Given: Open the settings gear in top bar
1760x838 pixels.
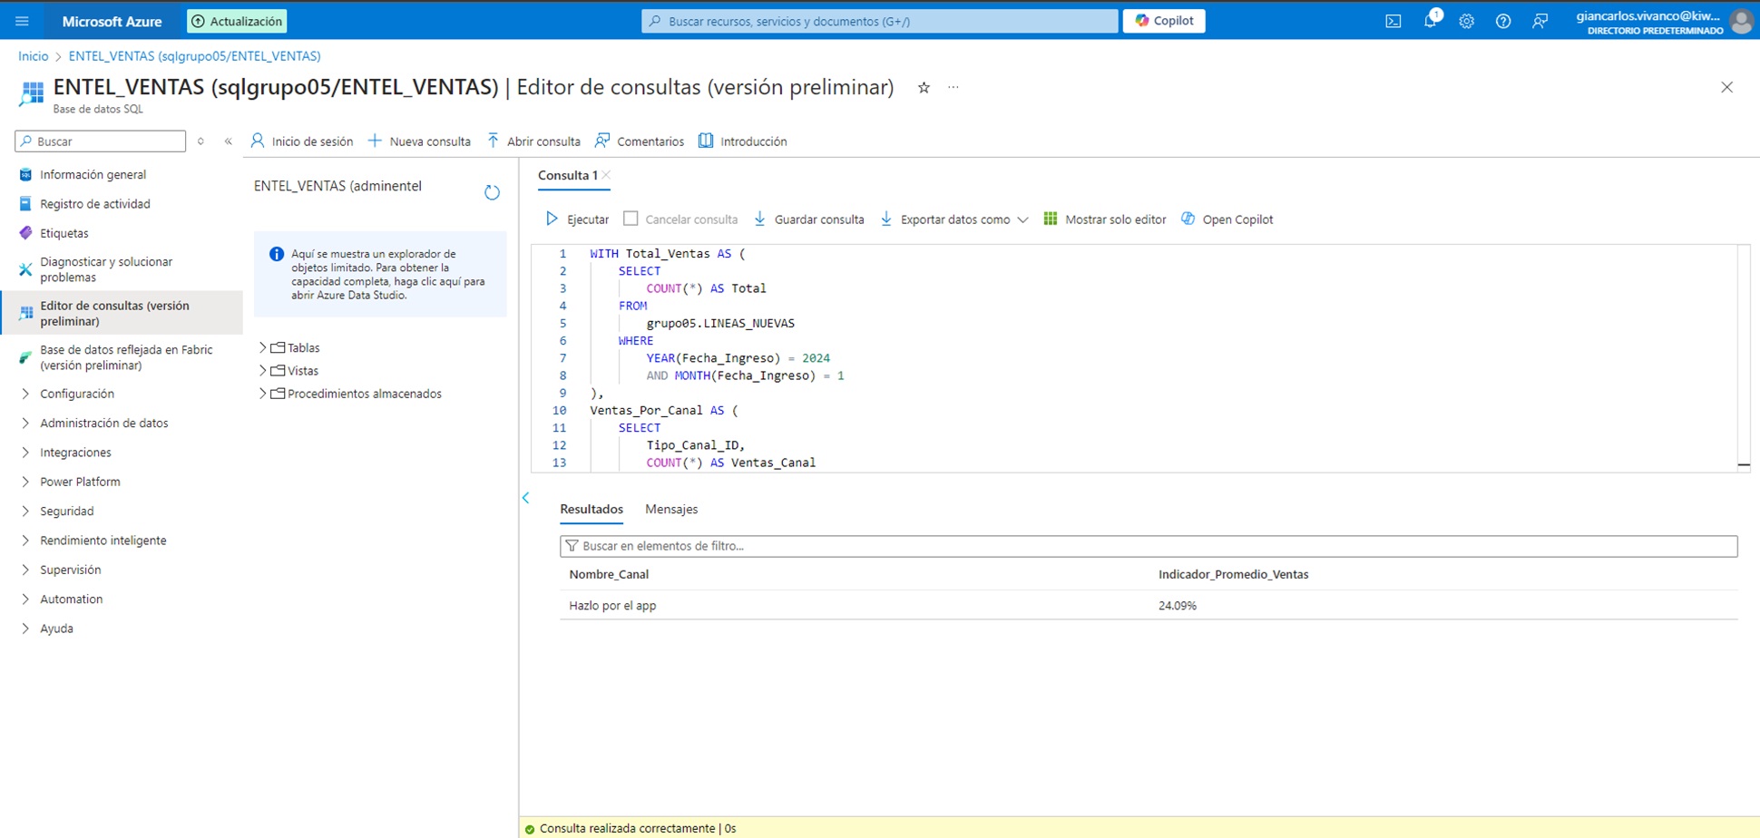Looking at the screenshot, I should (x=1466, y=21).
